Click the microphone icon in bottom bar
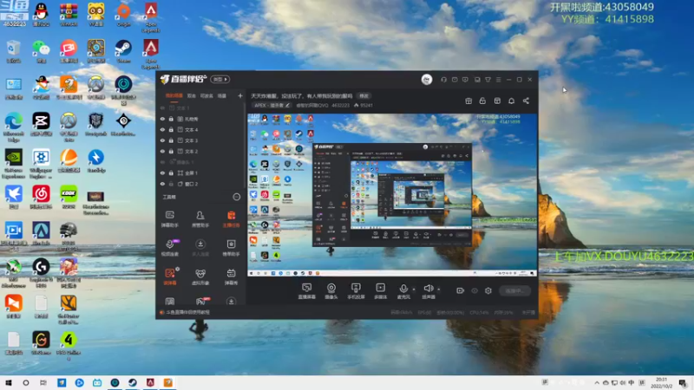This screenshot has height=390, width=694. click(403, 289)
